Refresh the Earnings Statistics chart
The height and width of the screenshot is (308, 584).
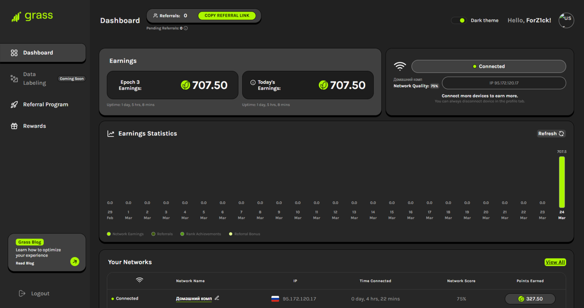pos(551,134)
